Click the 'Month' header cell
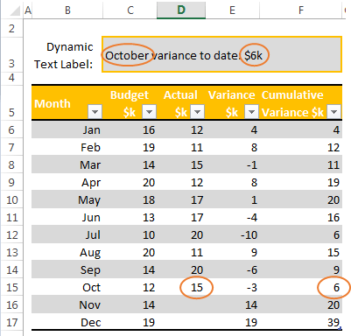Viewport: 351px width, 336px height. coord(67,102)
